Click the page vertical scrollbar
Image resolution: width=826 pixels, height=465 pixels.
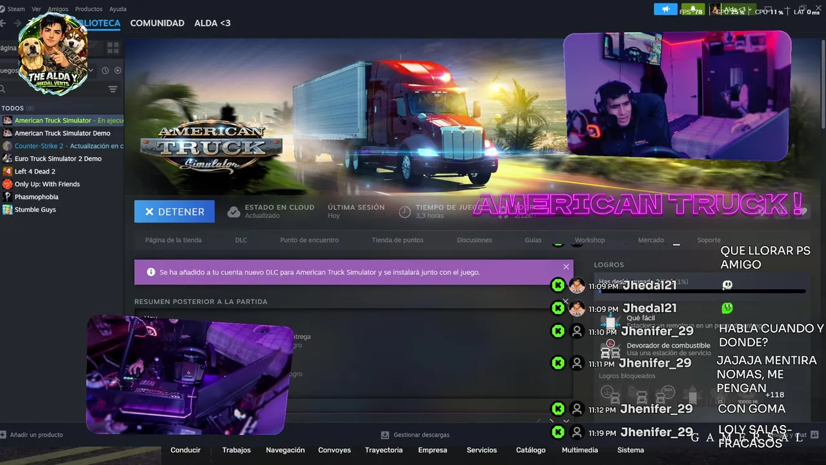(823, 83)
